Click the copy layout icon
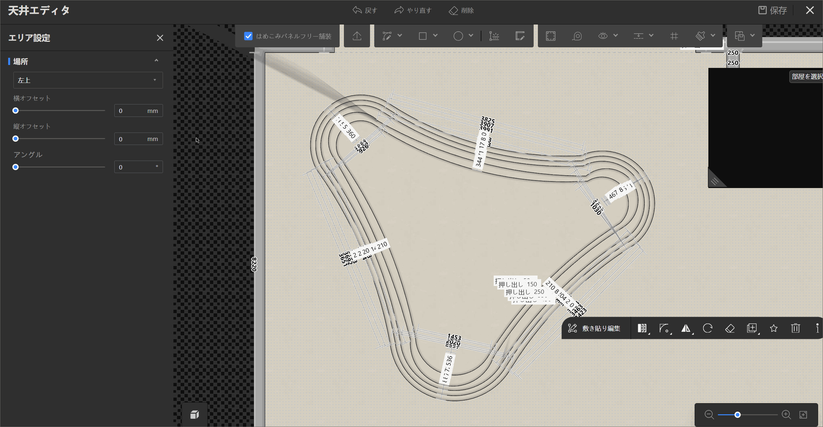 coord(740,36)
